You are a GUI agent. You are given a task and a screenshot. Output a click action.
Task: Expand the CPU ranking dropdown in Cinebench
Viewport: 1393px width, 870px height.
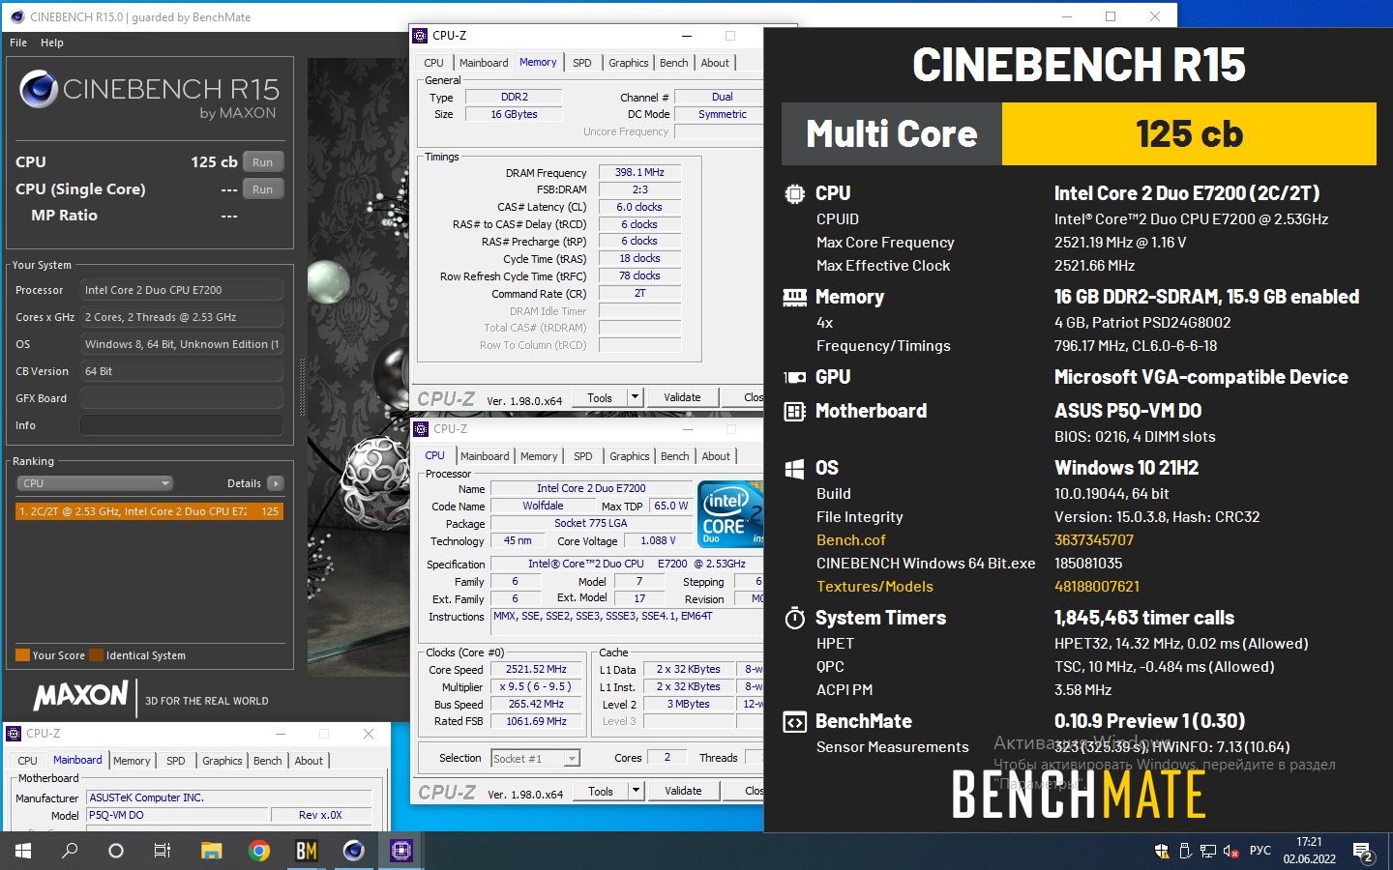95,483
